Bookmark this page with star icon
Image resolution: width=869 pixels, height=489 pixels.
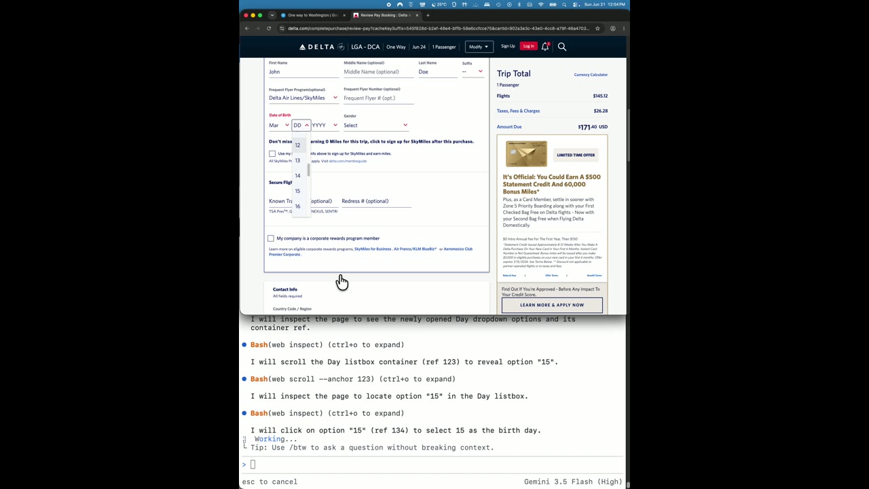tap(597, 29)
